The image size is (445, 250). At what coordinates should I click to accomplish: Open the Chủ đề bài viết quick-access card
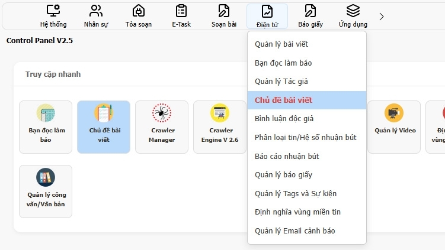104,127
